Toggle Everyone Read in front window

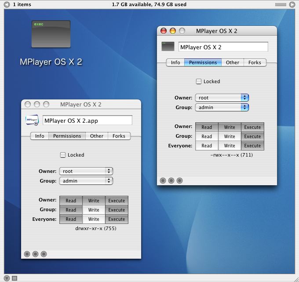coord(207,146)
